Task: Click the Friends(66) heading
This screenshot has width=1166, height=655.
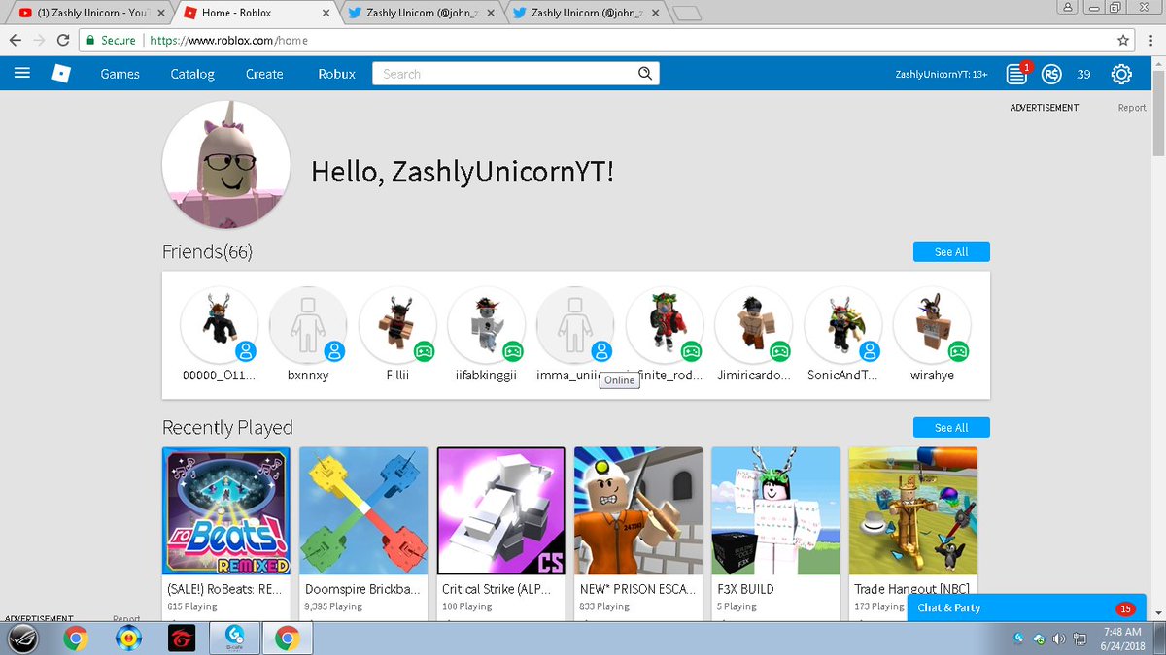Action: [208, 251]
